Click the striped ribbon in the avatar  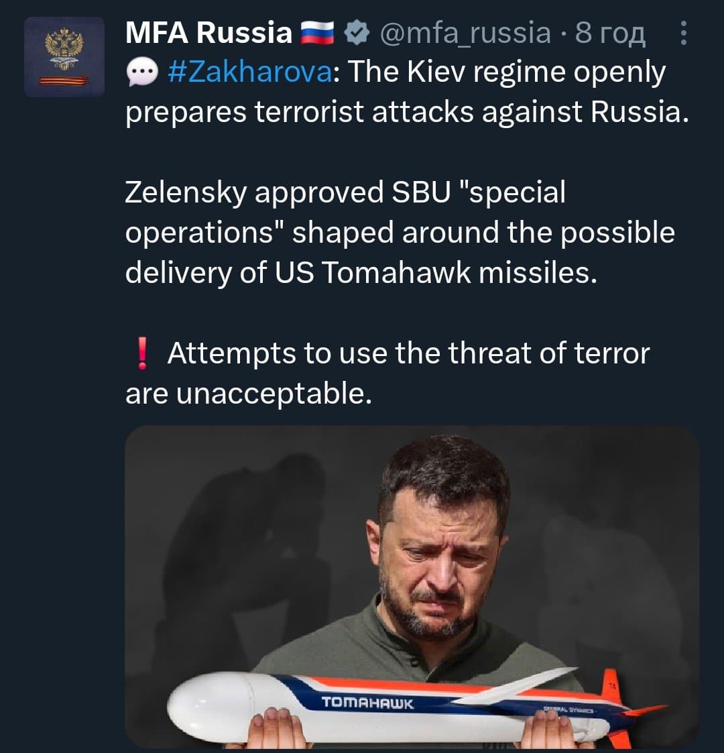(64, 81)
